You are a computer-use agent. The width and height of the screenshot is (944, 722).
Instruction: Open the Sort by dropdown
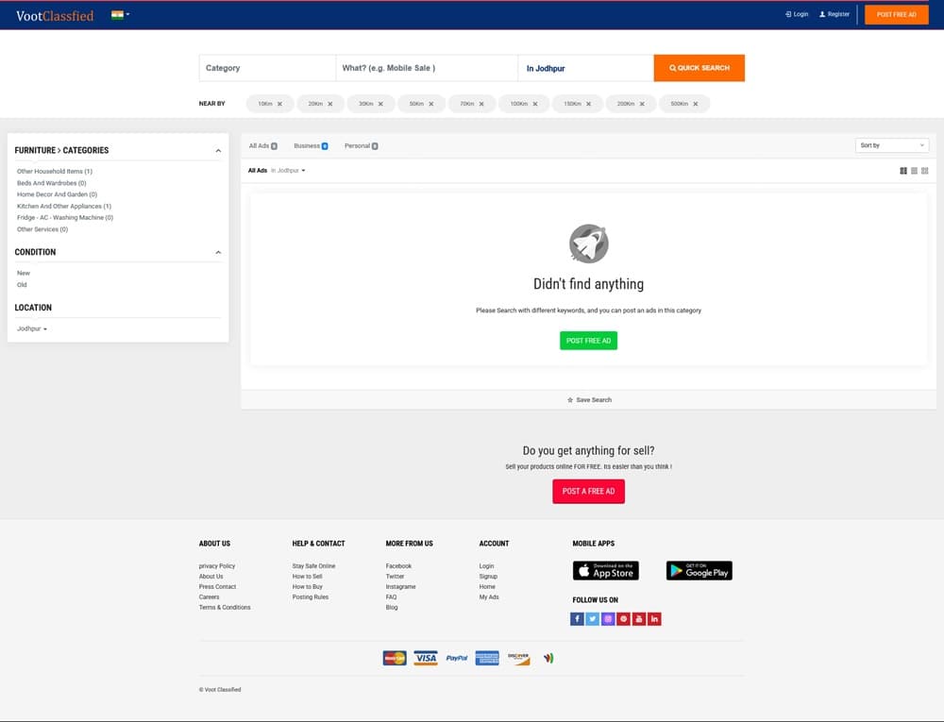click(x=892, y=145)
